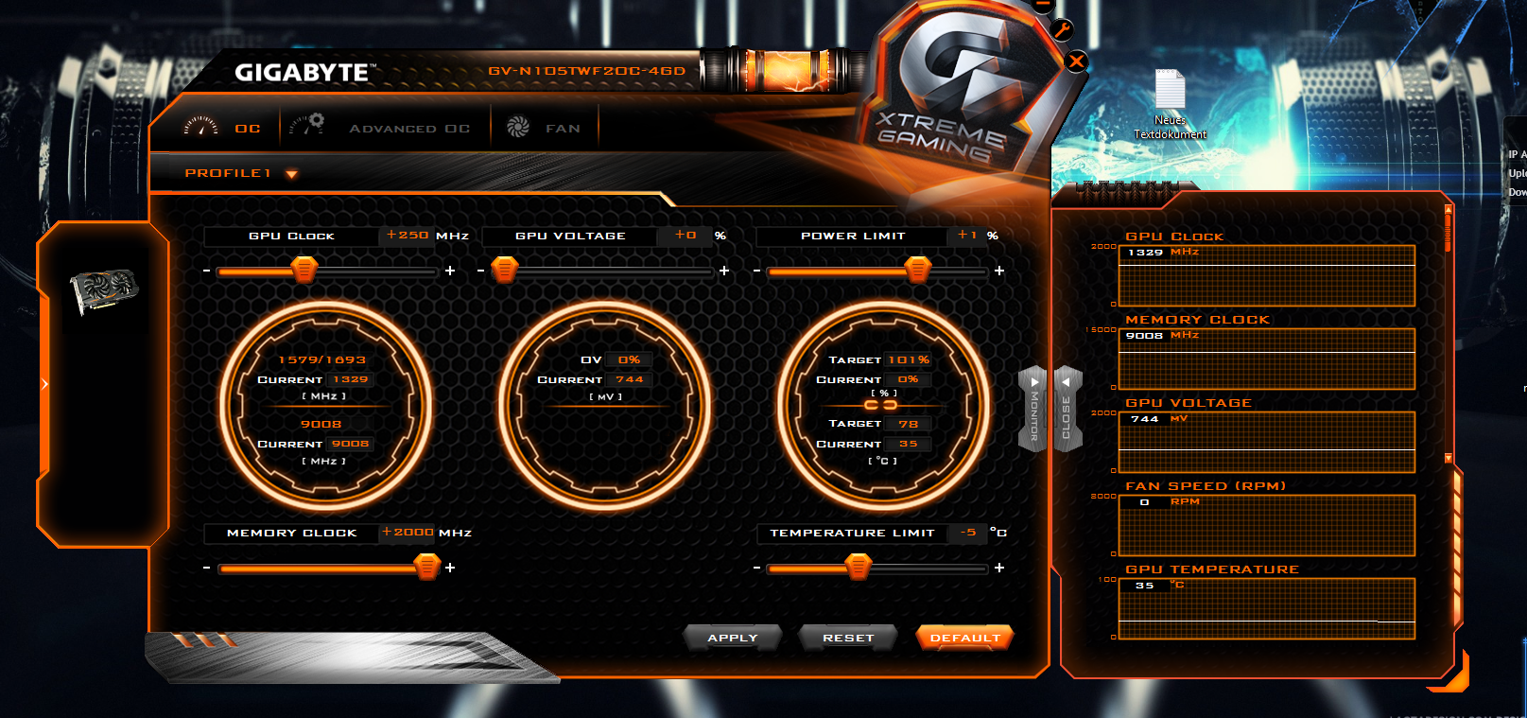This screenshot has width=1527, height=718.
Task: Decrease GPU Clock with minus button
Action: pos(206,271)
